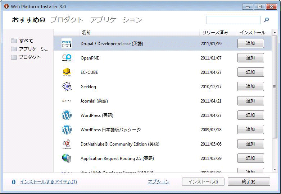The height and width of the screenshot is (194, 281).
Task: Select the WordPress (英語) name text
Action: 97,115
